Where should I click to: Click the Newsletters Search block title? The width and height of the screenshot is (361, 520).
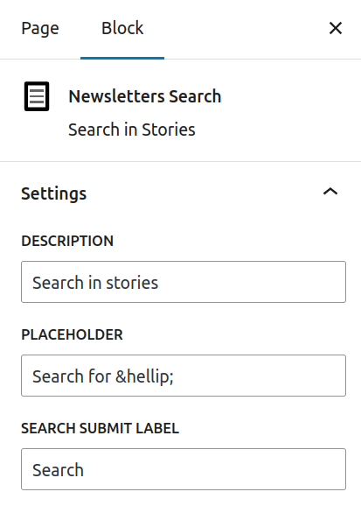pos(145,96)
